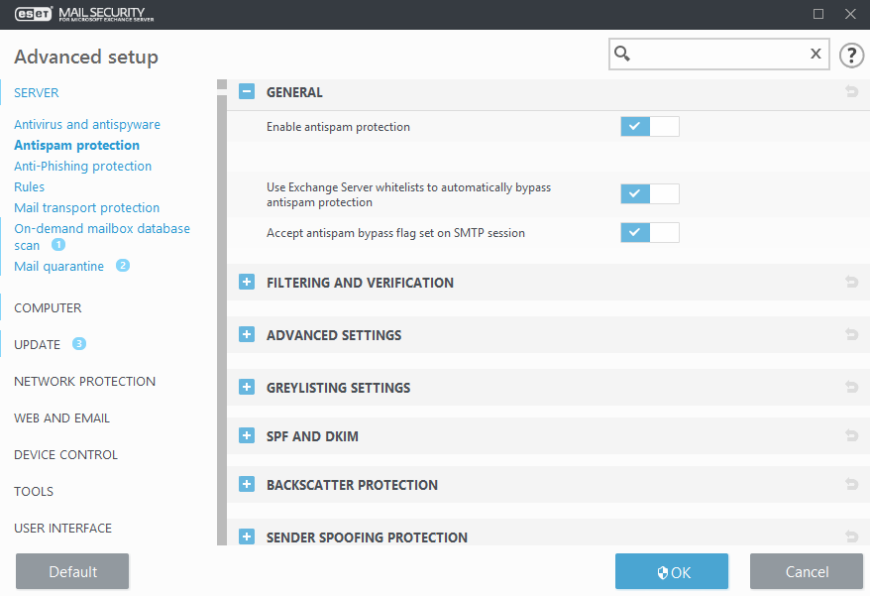
Task: Maximize the Advanced setup window
Action: (x=818, y=14)
